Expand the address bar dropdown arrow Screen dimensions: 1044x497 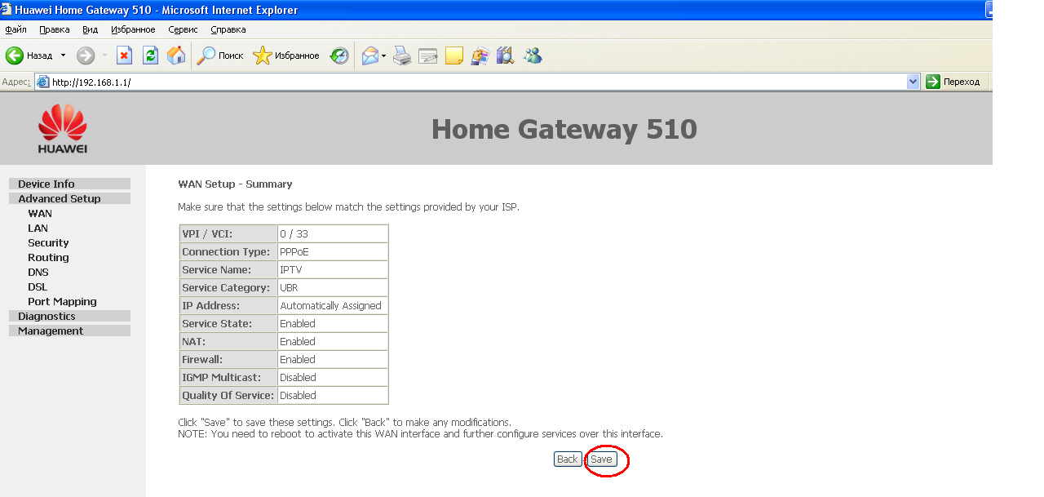pos(913,82)
